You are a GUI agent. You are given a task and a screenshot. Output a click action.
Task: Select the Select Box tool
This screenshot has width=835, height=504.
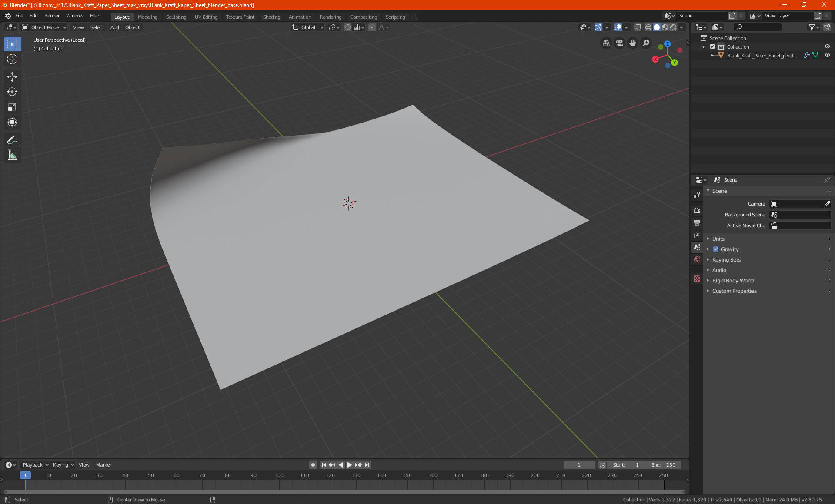coord(12,44)
